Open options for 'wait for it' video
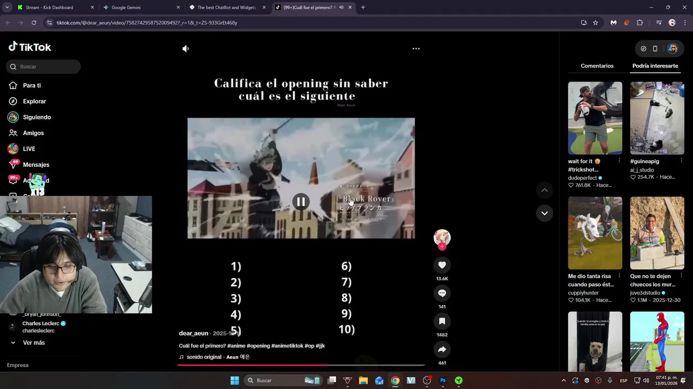693x389 pixels. (619, 161)
